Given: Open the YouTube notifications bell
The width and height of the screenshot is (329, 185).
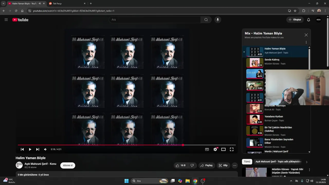Looking at the screenshot, I should tap(309, 20).
